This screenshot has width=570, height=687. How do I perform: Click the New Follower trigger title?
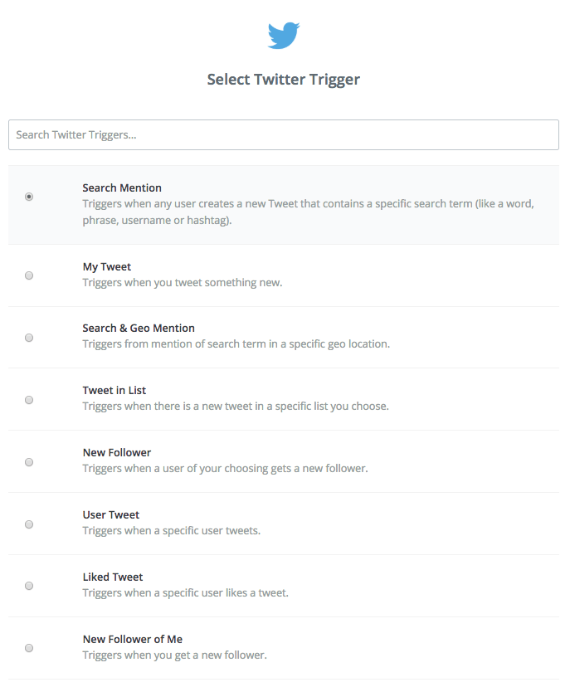pyautogui.click(x=117, y=453)
